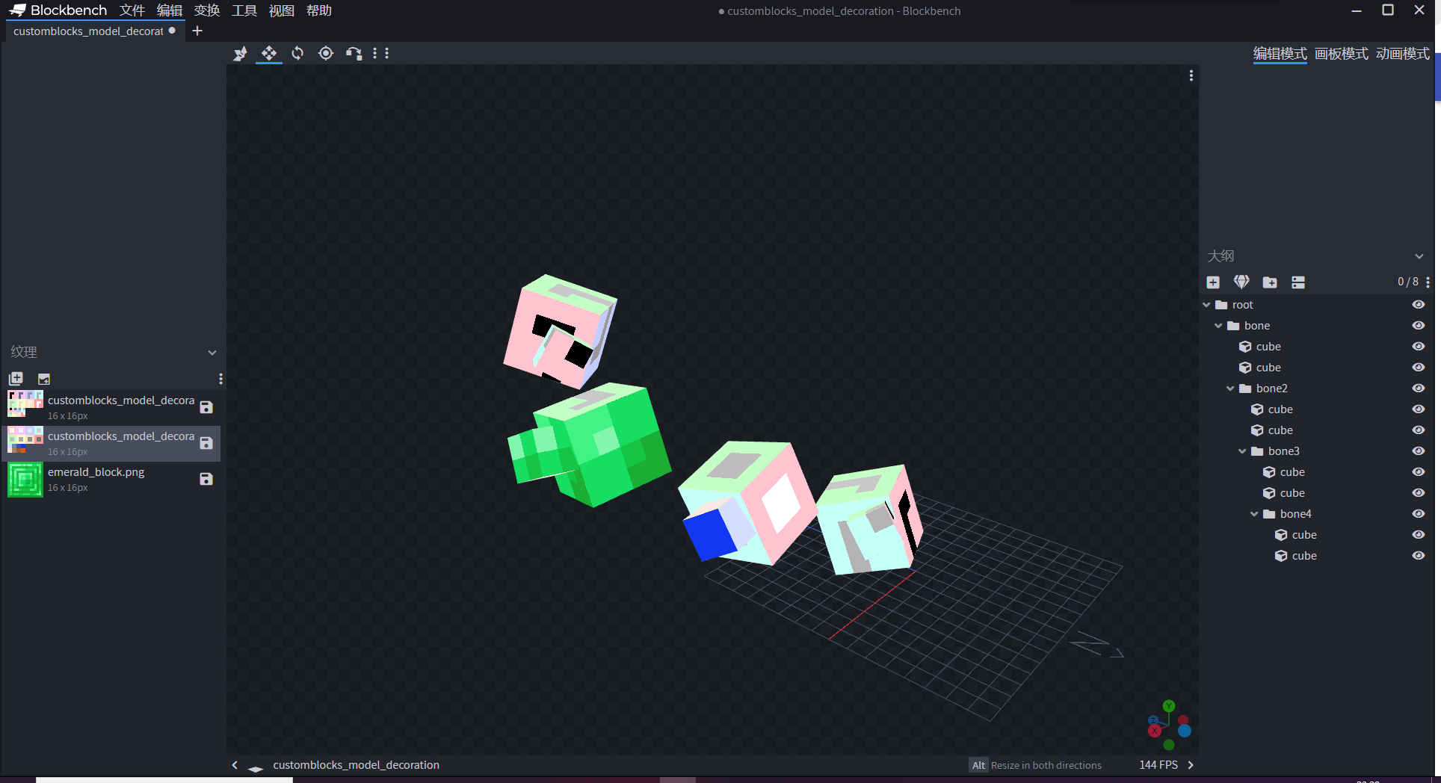Toggle visibility of bone2 group
This screenshot has width=1441, height=783.
pyautogui.click(x=1418, y=389)
